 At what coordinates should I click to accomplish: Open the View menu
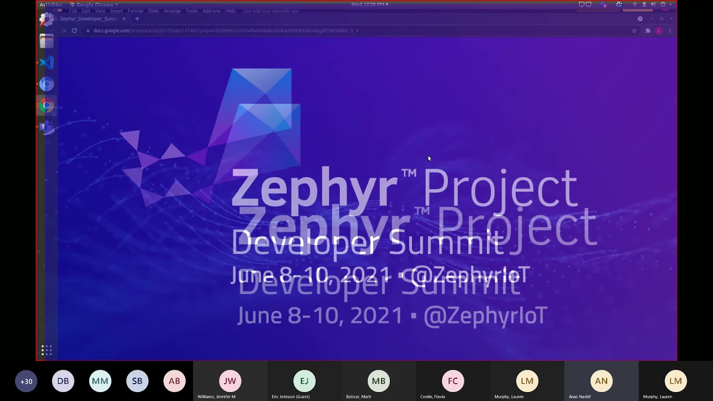point(100,11)
